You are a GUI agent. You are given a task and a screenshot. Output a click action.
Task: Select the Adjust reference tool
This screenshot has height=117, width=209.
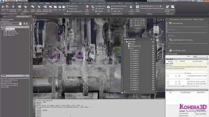coord(64,8)
